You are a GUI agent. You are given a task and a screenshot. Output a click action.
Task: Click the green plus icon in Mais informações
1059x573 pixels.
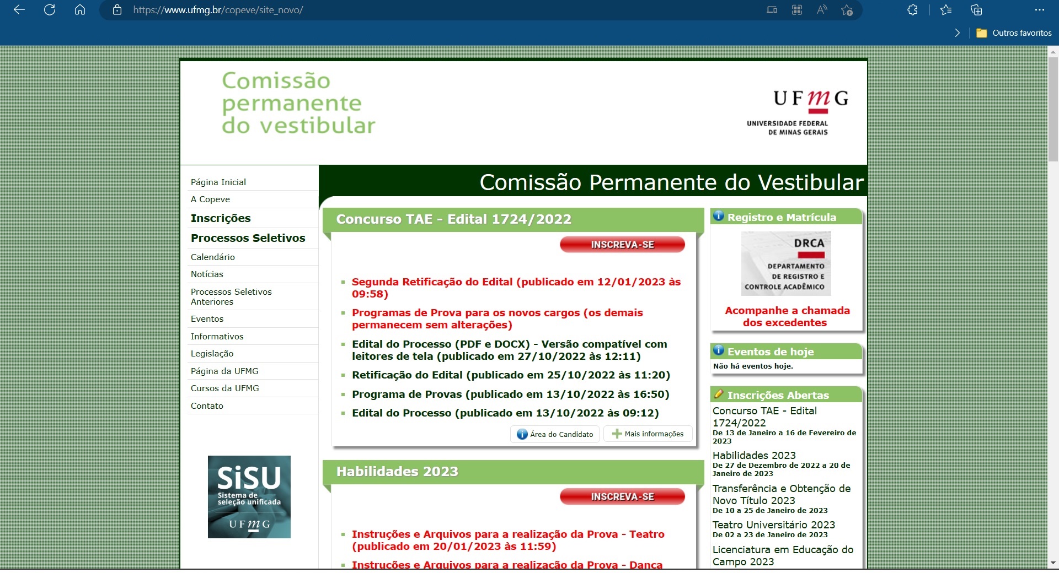617,434
